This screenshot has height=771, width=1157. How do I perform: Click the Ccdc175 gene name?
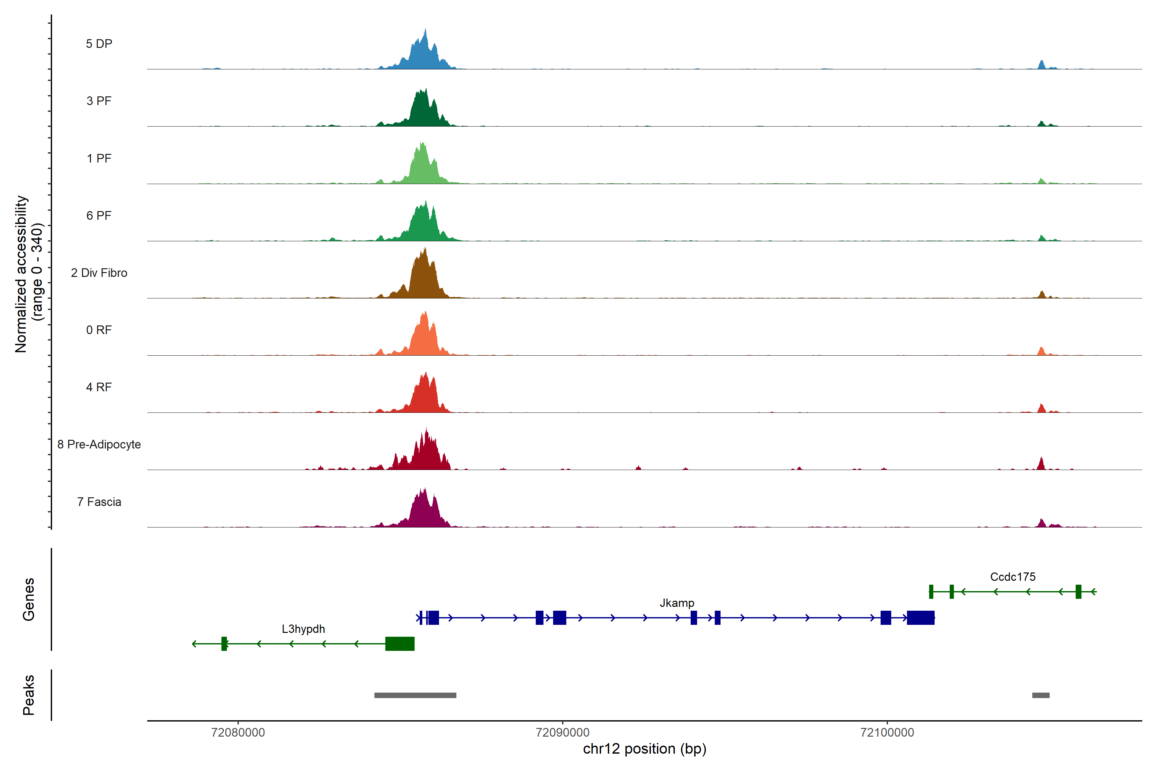click(1012, 577)
